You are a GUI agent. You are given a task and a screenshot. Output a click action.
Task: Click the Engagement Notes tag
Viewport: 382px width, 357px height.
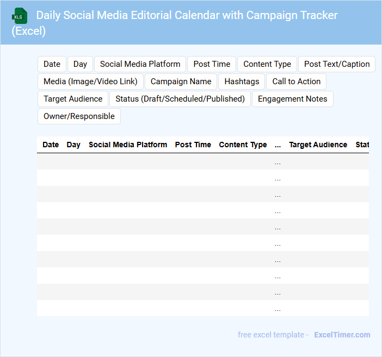pos(292,99)
